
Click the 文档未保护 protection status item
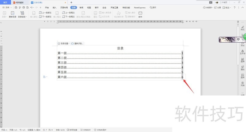100,130
